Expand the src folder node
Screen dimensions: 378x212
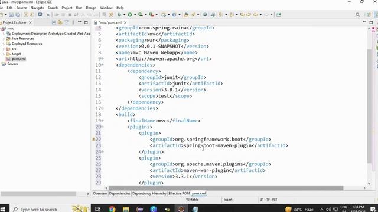pyautogui.click(x=4, y=49)
